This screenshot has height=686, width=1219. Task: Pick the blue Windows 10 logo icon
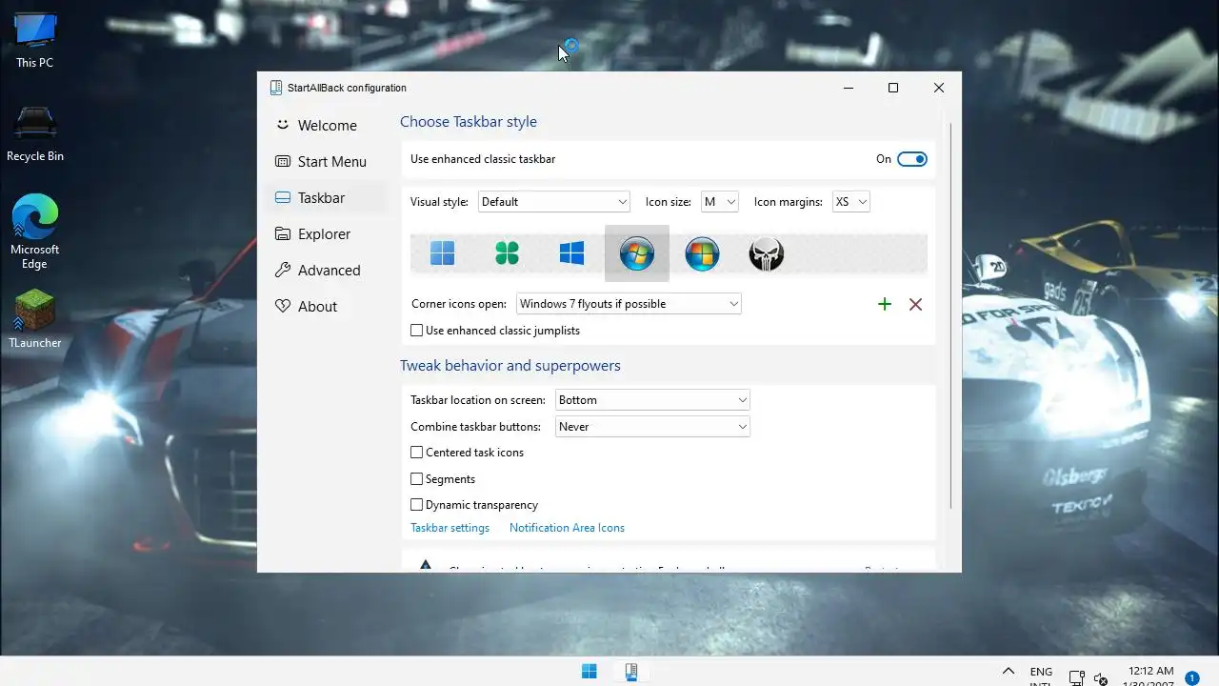[571, 253]
